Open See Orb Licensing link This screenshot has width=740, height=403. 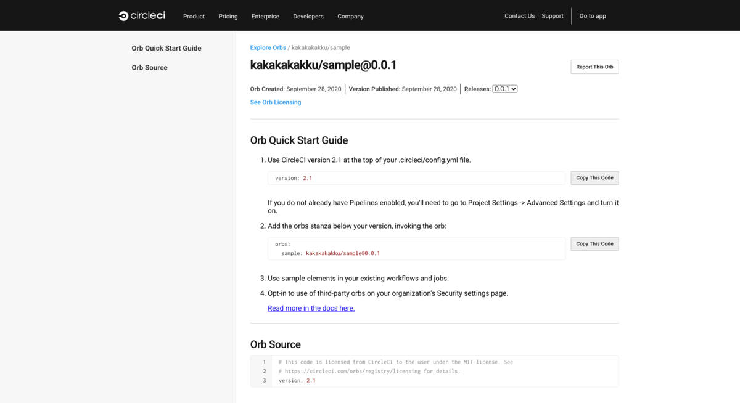[x=276, y=102]
